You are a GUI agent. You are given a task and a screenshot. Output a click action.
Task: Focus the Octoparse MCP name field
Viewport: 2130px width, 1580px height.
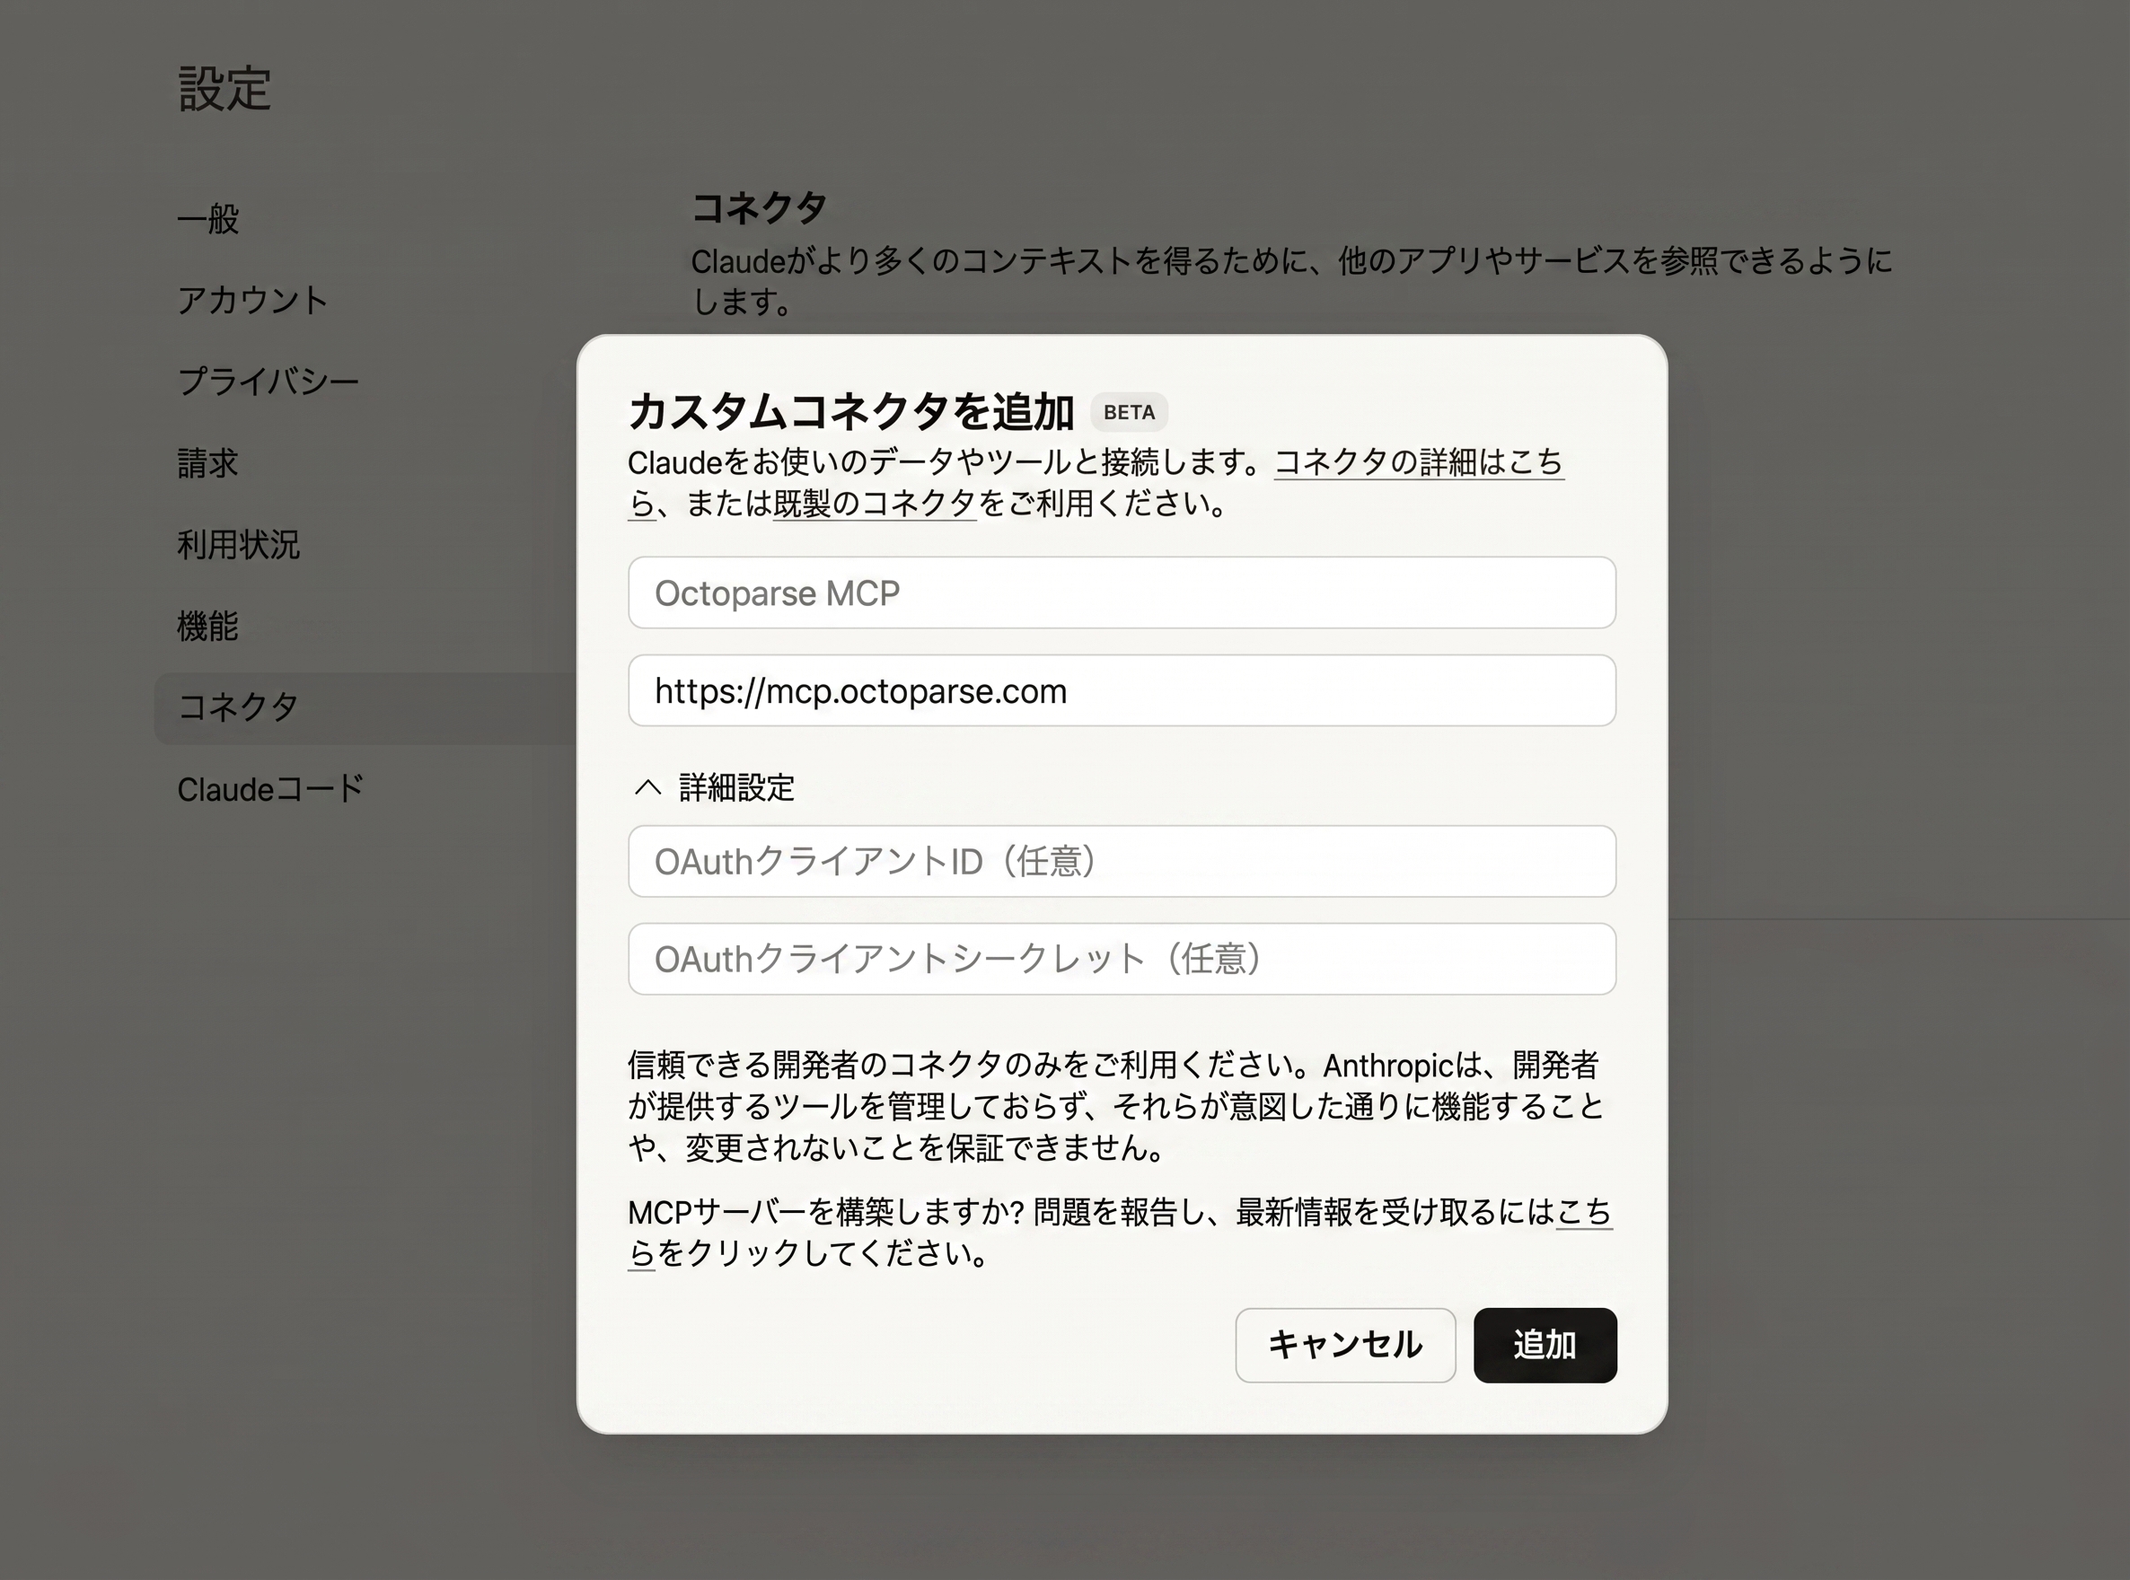point(1122,593)
